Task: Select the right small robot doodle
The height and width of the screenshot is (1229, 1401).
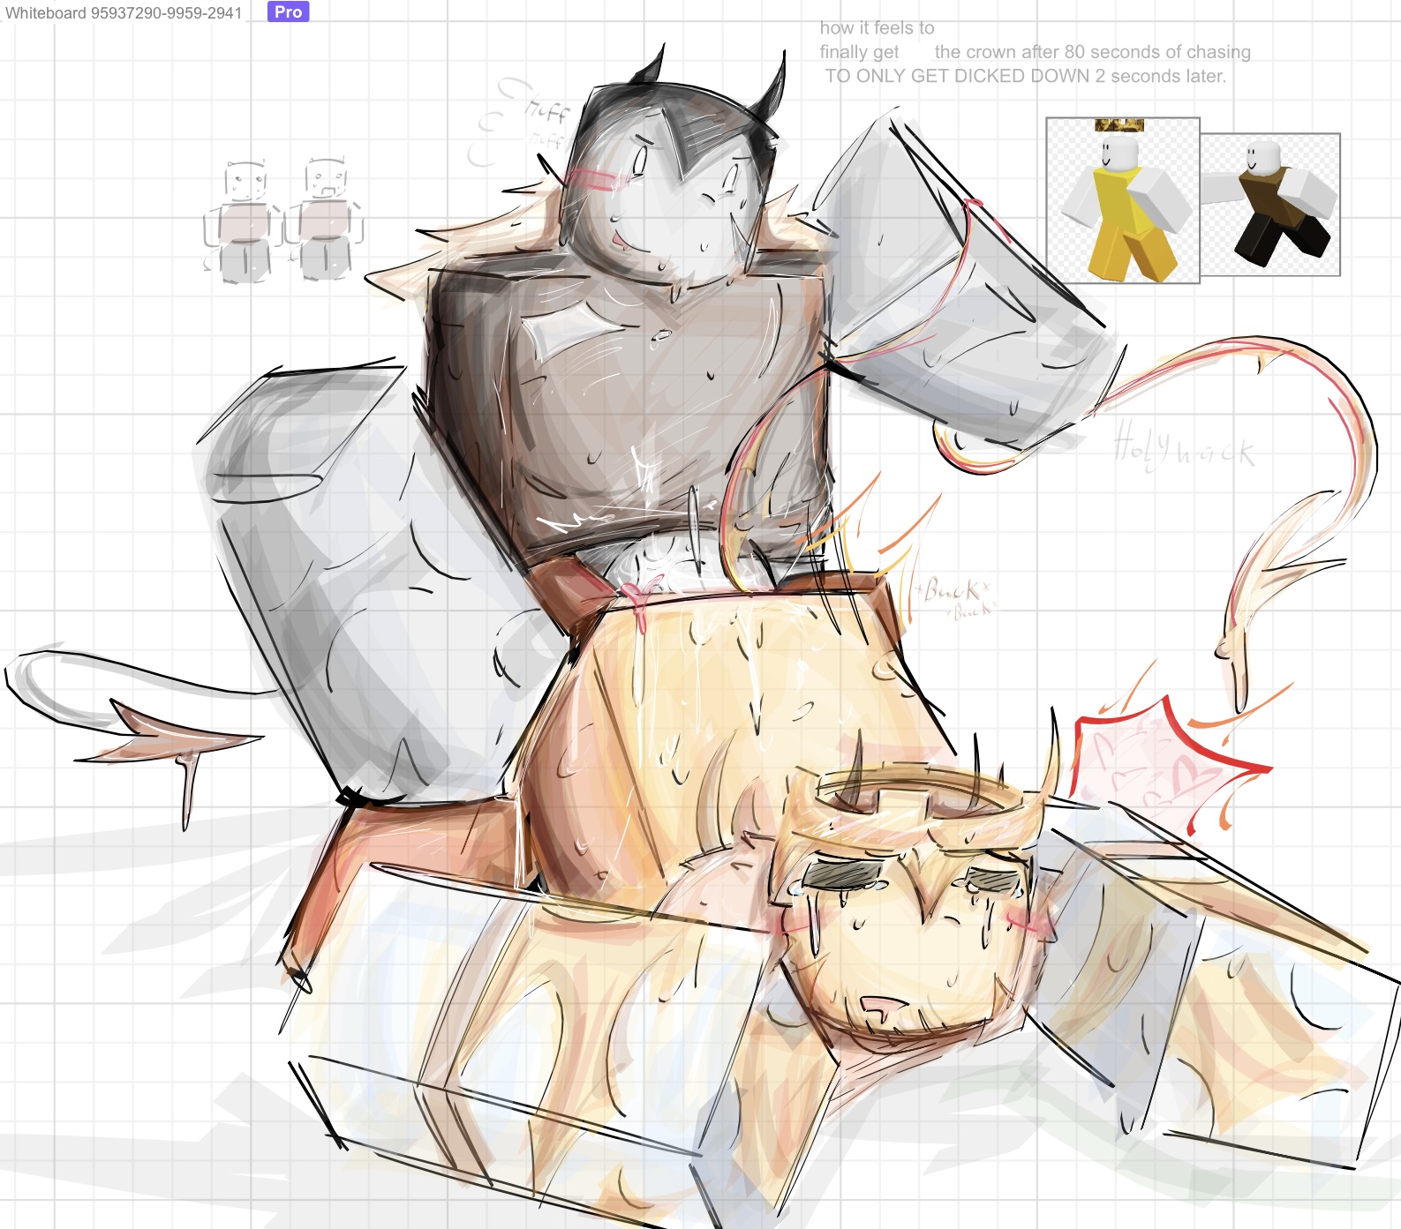Action: pos(324,219)
